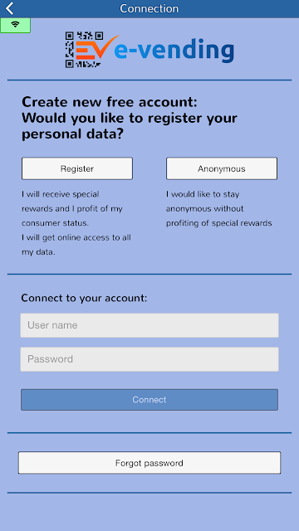Focus the Password field
Screen dimensions: 299x531
pos(149,359)
